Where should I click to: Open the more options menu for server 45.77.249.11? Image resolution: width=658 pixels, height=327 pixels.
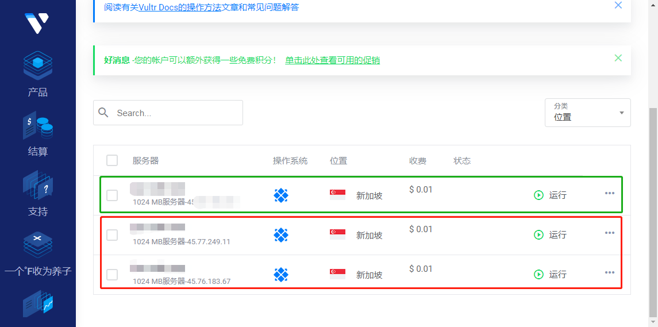pos(610,233)
